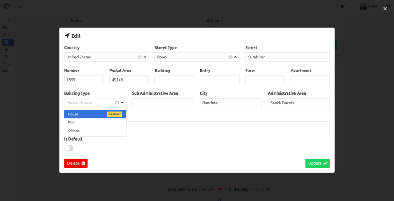Open the home dashboard sidebar icon
Viewport: 394px width, 201px height.
click(5, 27)
